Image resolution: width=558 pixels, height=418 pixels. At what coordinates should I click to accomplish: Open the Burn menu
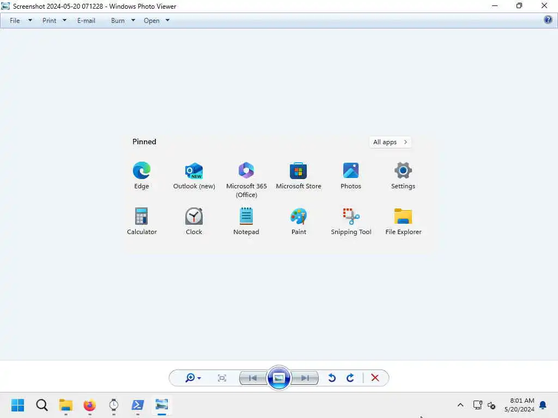tap(118, 21)
